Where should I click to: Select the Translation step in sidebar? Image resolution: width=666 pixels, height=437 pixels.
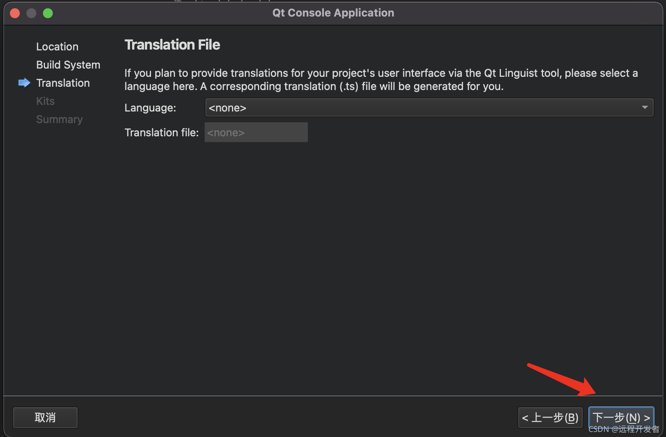(63, 83)
